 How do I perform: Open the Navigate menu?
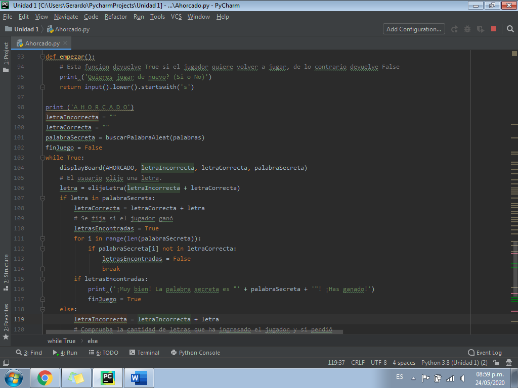(x=66, y=17)
